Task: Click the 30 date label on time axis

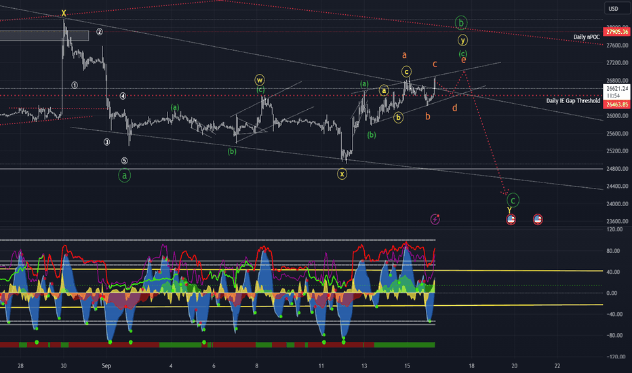Action: tap(63, 366)
